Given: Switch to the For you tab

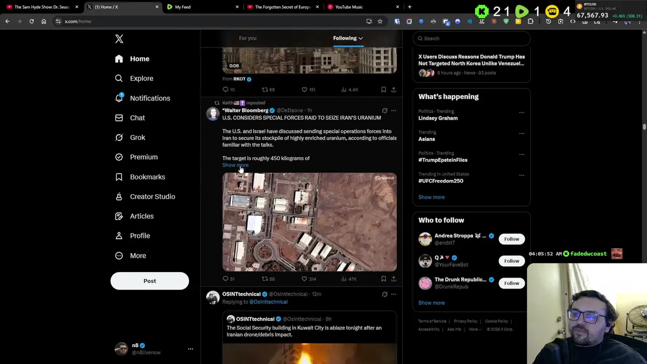Looking at the screenshot, I should click(x=248, y=38).
